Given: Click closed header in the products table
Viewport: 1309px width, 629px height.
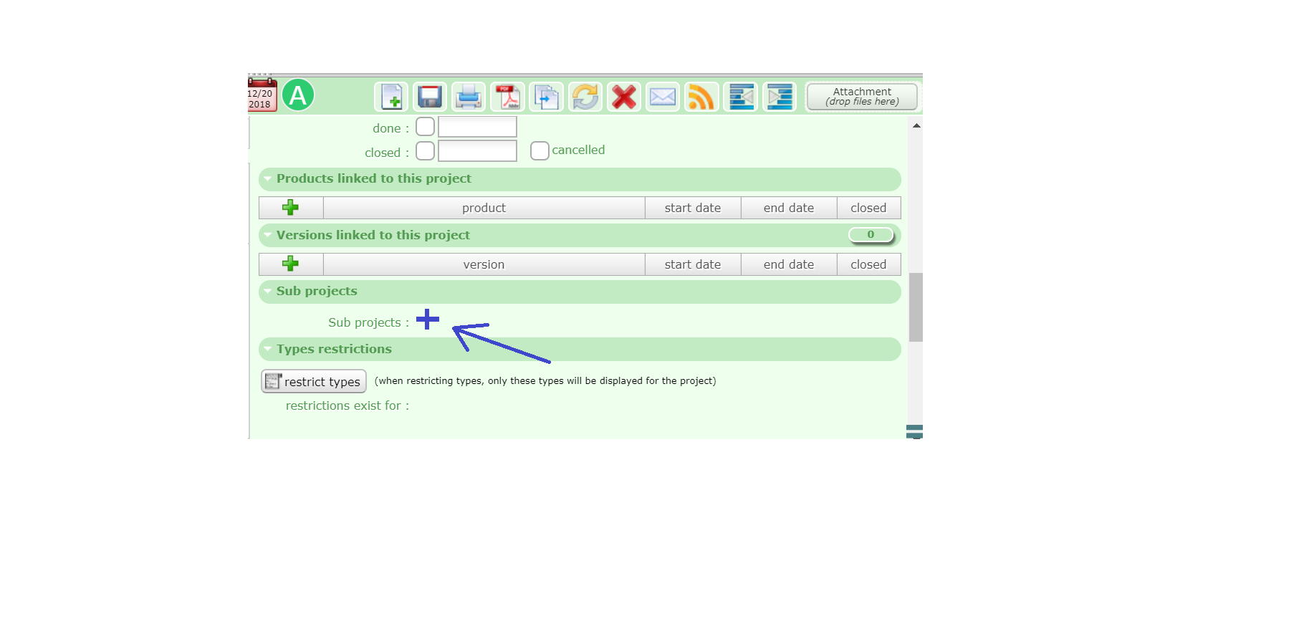Looking at the screenshot, I should point(868,208).
